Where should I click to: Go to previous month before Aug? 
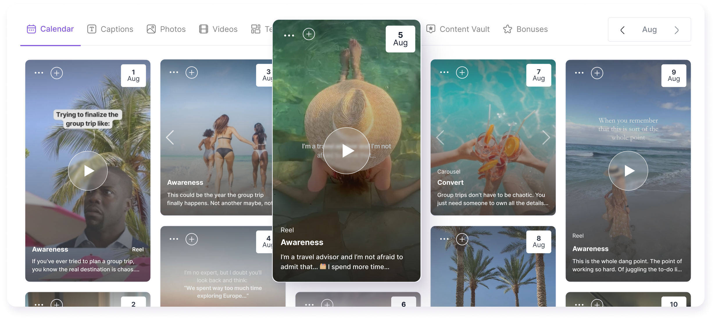pyautogui.click(x=622, y=30)
